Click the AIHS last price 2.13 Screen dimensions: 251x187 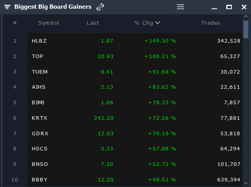[x=107, y=87]
